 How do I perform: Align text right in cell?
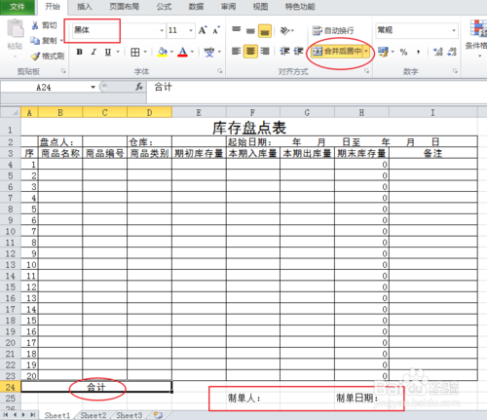(x=265, y=52)
